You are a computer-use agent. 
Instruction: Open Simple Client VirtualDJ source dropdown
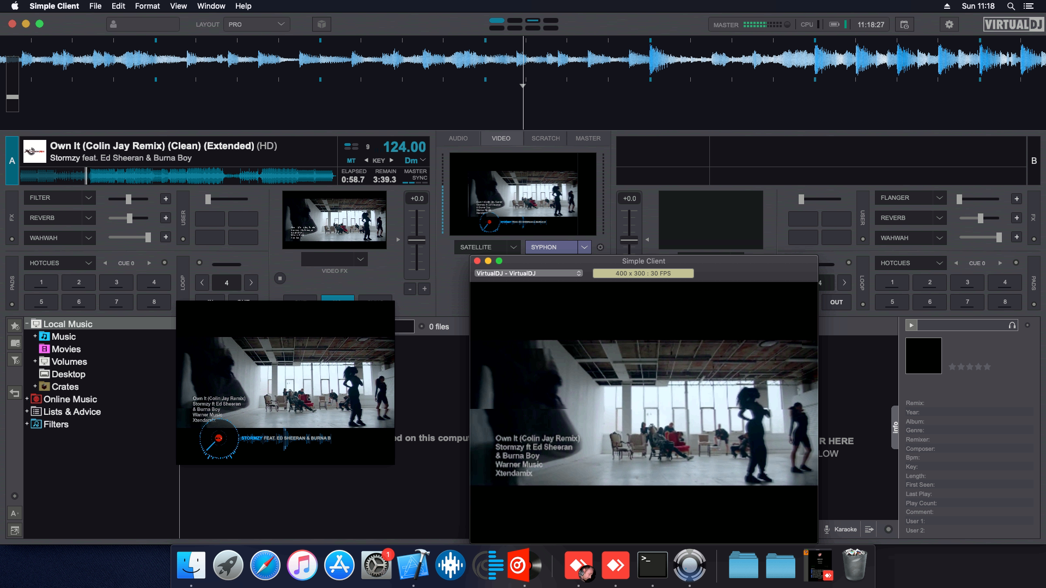(528, 273)
